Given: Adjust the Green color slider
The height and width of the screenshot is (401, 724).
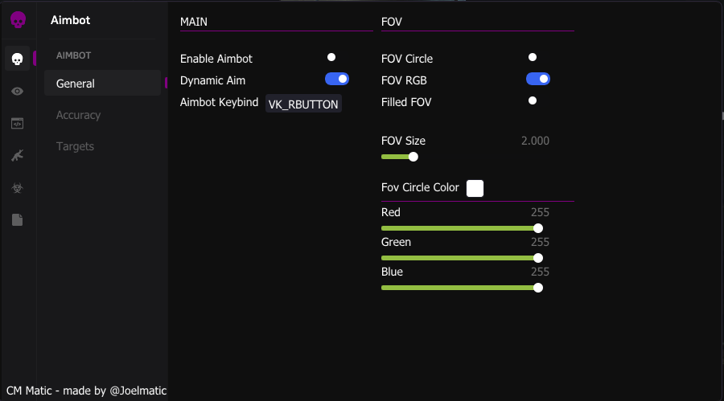Looking at the screenshot, I should (462, 258).
